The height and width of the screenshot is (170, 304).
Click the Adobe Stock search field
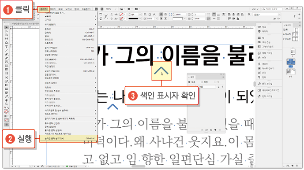pos(272,9)
